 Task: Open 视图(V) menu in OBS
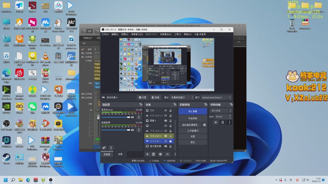point(125,34)
